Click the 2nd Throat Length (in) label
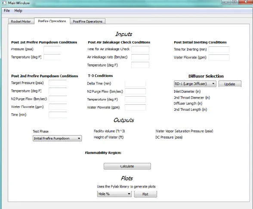This screenshot has width=253, height=209. (190, 109)
